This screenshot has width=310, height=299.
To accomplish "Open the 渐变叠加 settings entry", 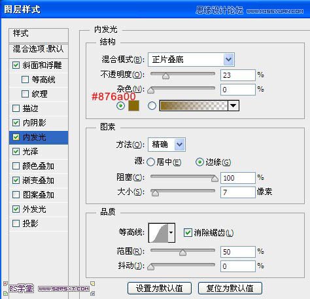I will coord(38,180).
